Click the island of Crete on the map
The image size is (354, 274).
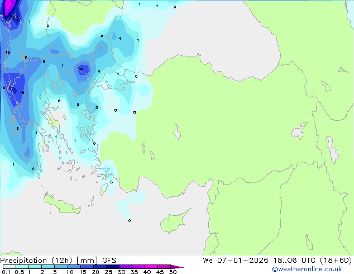(x=61, y=205)
